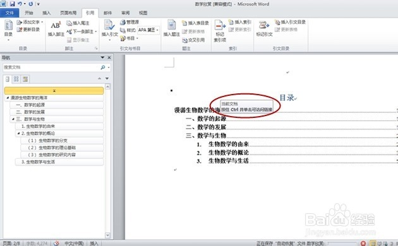
Task: Jump to previous heading with up arrow
Action: (100, 79)
